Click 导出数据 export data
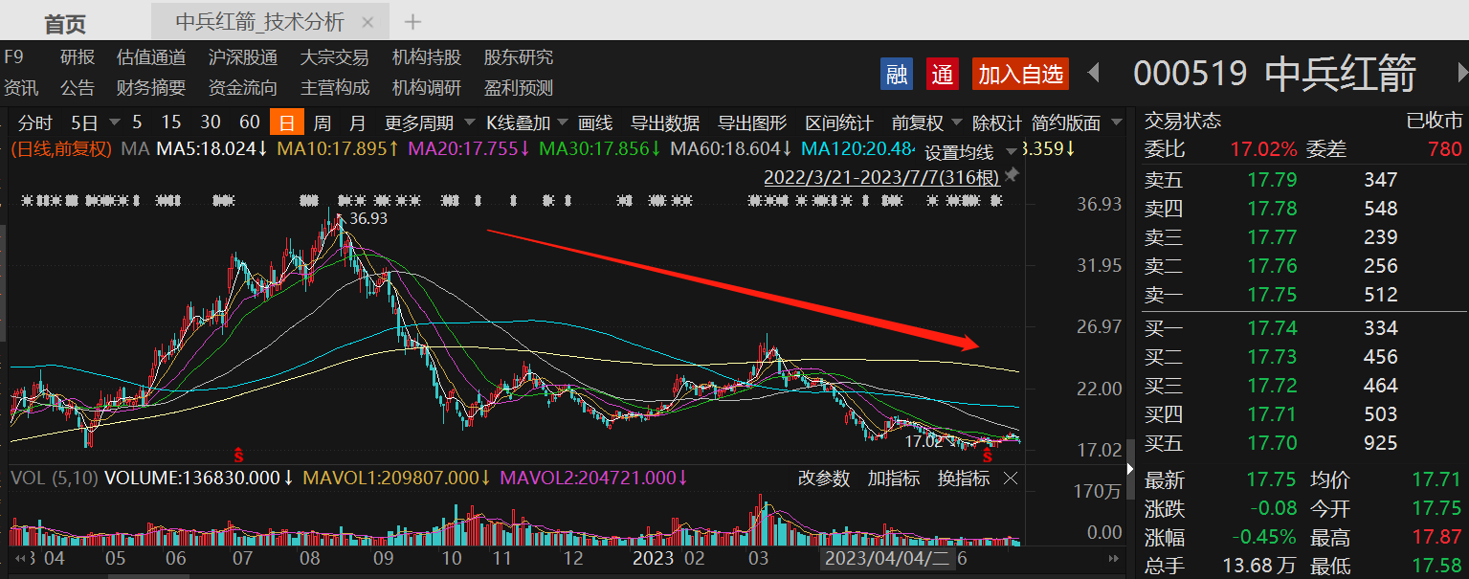 (x=665, y=122)
